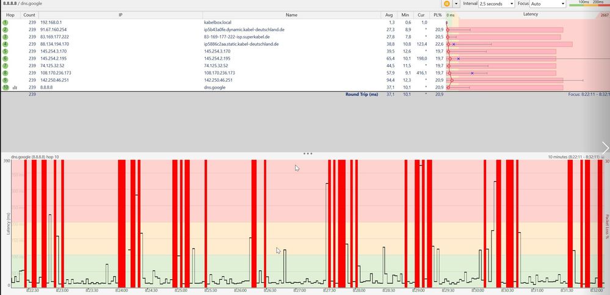This screenshot has width=610, height=295.
Task: Click name ip5886c2aa.static.kabel-deutschland.de
Action: point(241,44)
